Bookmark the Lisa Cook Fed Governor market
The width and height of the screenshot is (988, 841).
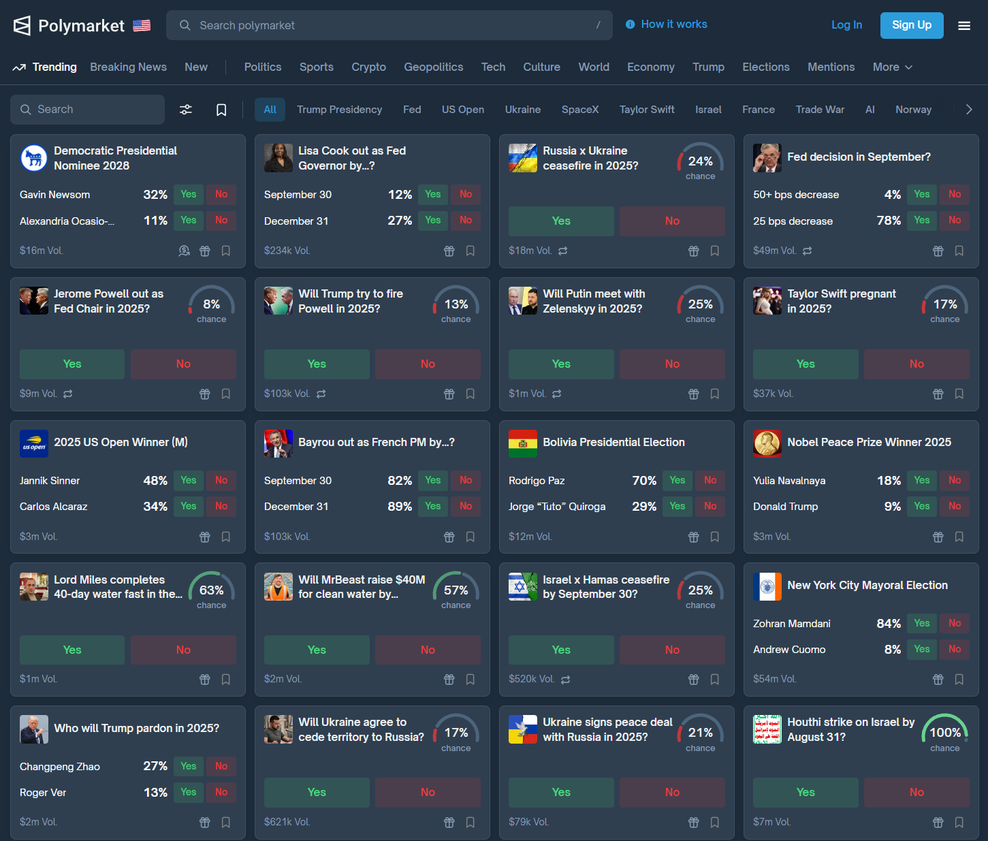coord(470,251)
